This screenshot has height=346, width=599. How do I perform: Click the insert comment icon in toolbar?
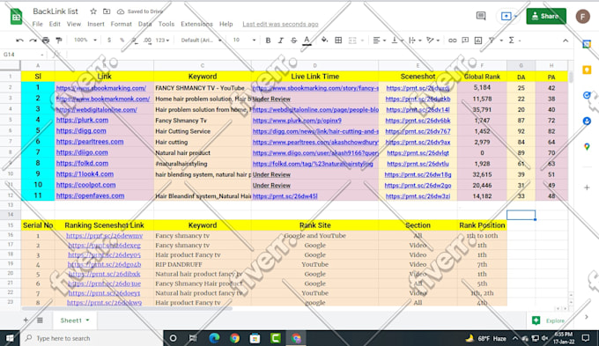tap(465, 40)
